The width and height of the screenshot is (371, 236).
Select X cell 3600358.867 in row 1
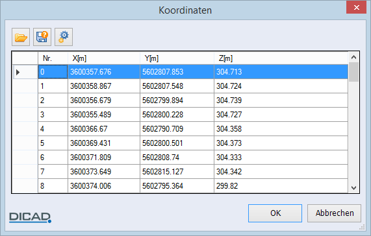[x=104, y=86]
